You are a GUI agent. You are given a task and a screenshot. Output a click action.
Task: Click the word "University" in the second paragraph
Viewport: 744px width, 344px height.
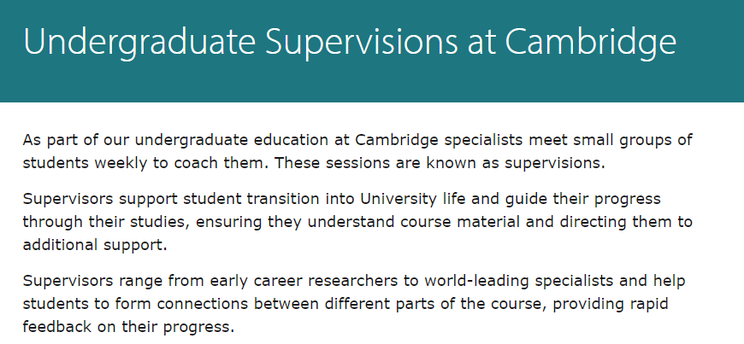(399, 200)
